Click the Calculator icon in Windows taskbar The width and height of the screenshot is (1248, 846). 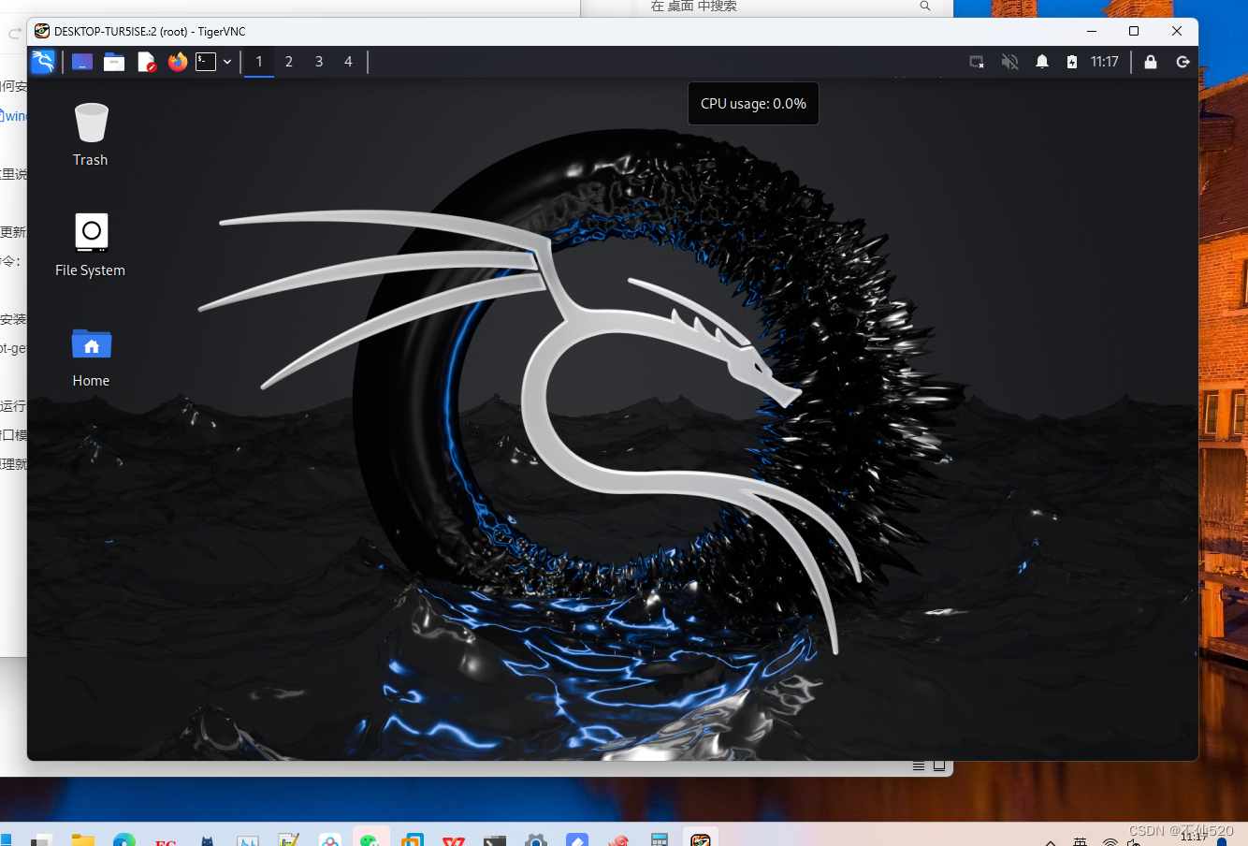pyautogui.click(x=660, y=839)
